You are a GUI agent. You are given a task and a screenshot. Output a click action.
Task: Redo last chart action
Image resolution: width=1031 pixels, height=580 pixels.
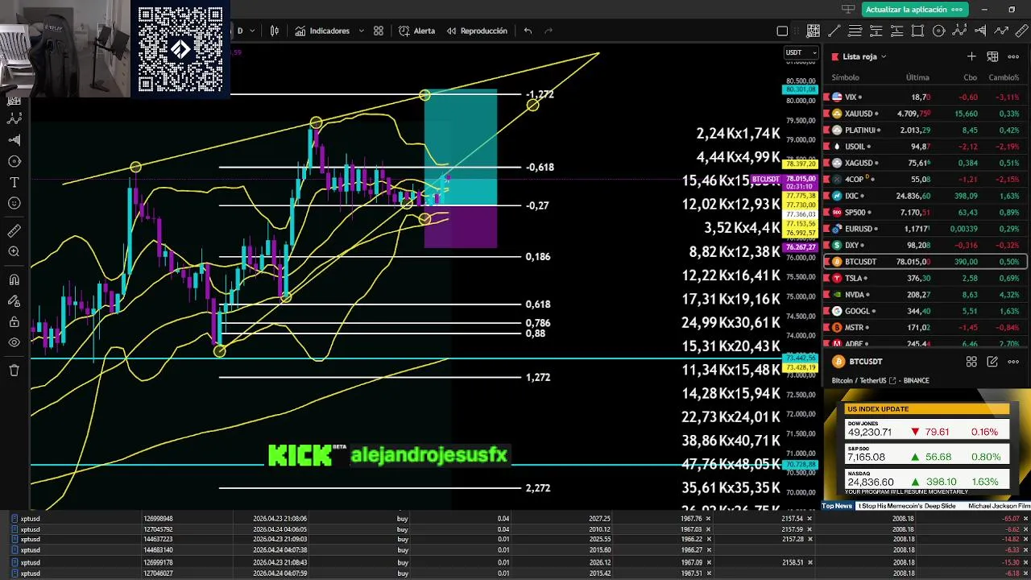coord(549,31)
